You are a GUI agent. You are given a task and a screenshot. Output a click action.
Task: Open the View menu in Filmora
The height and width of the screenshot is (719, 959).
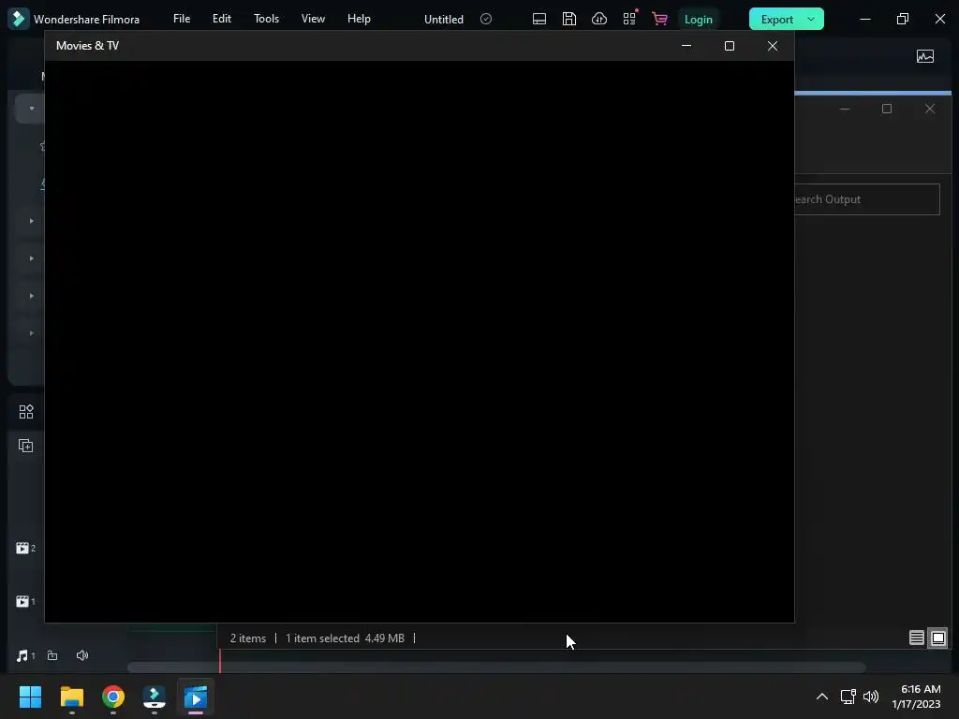(x=313, y=19)
